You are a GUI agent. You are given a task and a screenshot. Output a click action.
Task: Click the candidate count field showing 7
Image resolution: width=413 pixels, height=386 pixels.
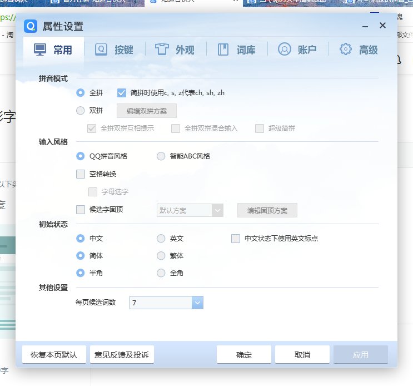[x=161, y=303]
